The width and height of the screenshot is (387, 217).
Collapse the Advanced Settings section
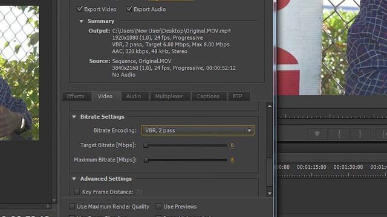coord(74,179)
